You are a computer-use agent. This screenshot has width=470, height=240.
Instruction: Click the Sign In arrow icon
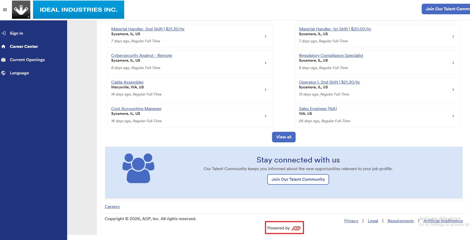(3, 33)
